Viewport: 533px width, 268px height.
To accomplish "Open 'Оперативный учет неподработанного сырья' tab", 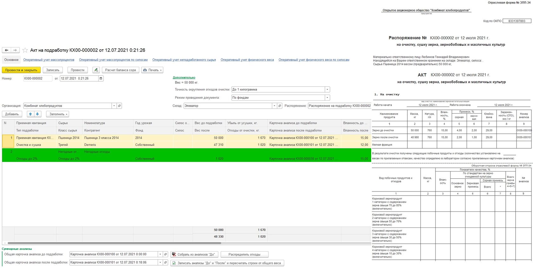I will coord(184,60).
